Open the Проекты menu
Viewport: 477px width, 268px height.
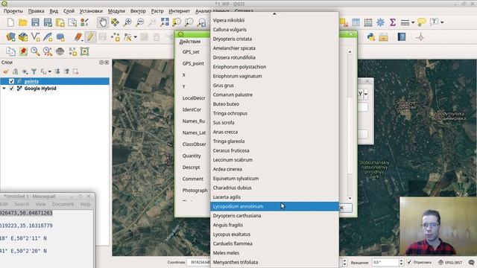click(13, 11)
